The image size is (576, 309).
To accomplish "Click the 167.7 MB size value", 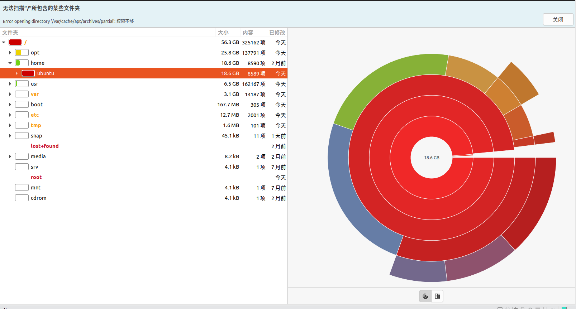I will [x=228, y=105].
